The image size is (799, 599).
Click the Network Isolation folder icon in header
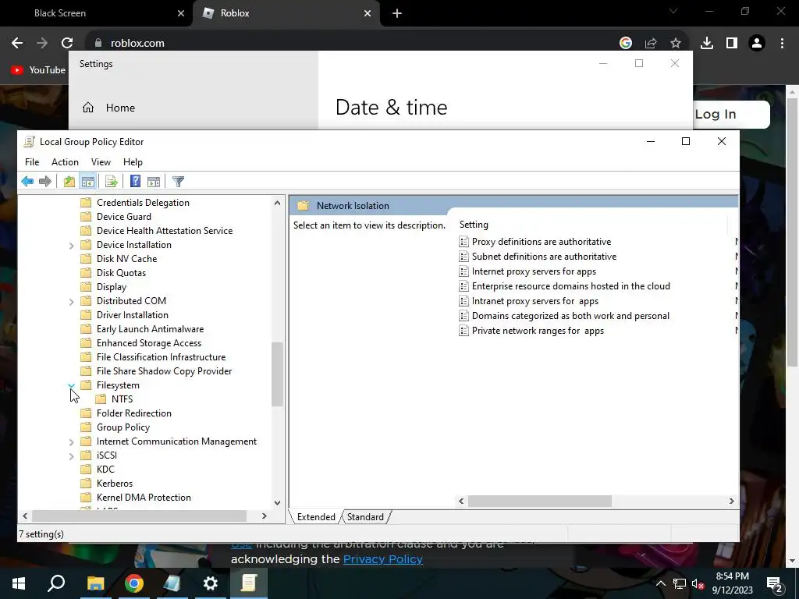pos(304,206)
